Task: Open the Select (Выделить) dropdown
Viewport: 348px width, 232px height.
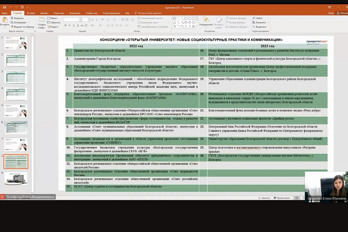Action: 260,27
